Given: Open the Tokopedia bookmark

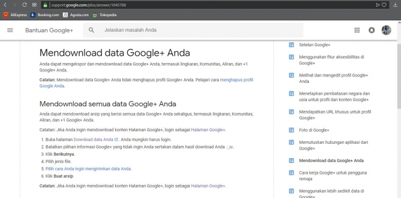Looking at the screenshot, I should pos(105,15).
